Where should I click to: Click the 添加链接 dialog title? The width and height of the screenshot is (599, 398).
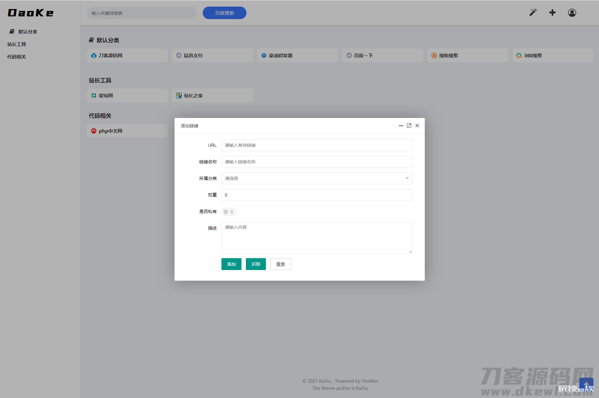[x=190, y=126]
